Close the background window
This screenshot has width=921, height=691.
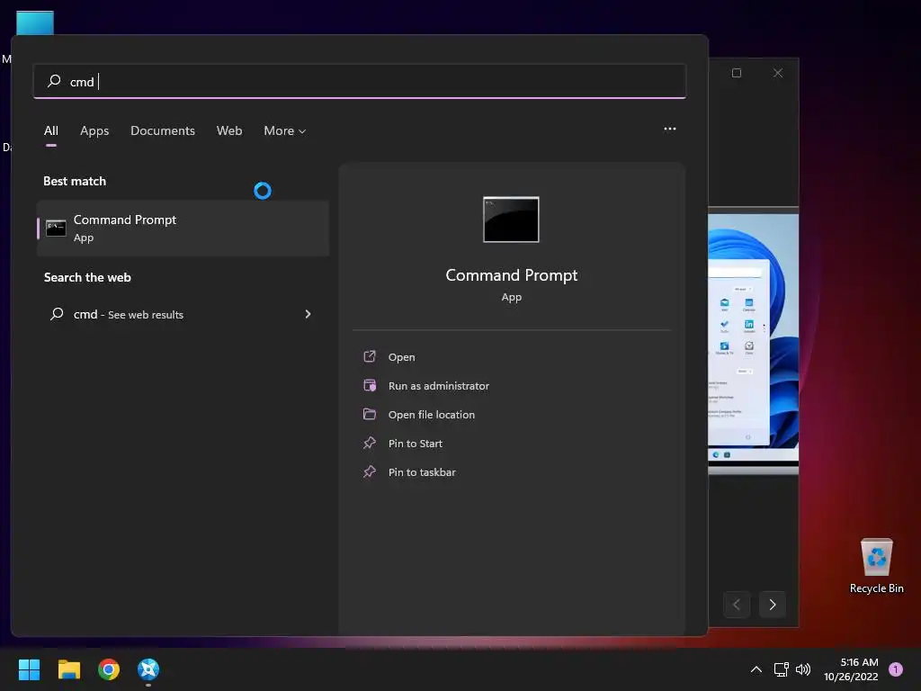point(778,73)
